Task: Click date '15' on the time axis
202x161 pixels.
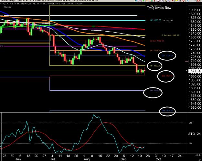Action: coord(100,156)
